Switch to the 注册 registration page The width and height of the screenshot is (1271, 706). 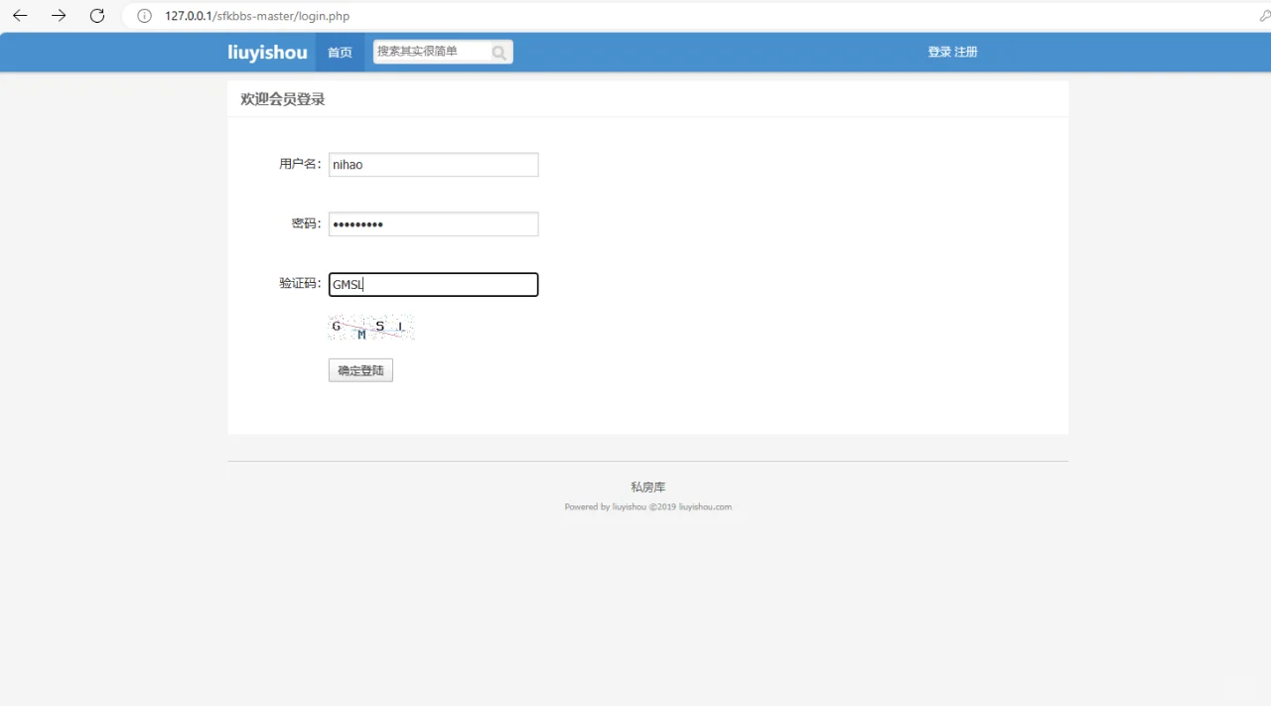pos(965,51)
